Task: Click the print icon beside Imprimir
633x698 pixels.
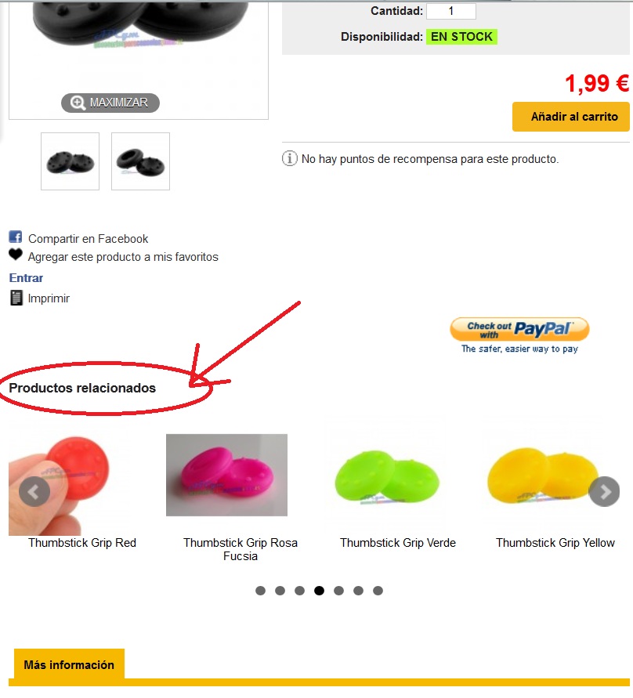Action: click(x=16, y=298)
